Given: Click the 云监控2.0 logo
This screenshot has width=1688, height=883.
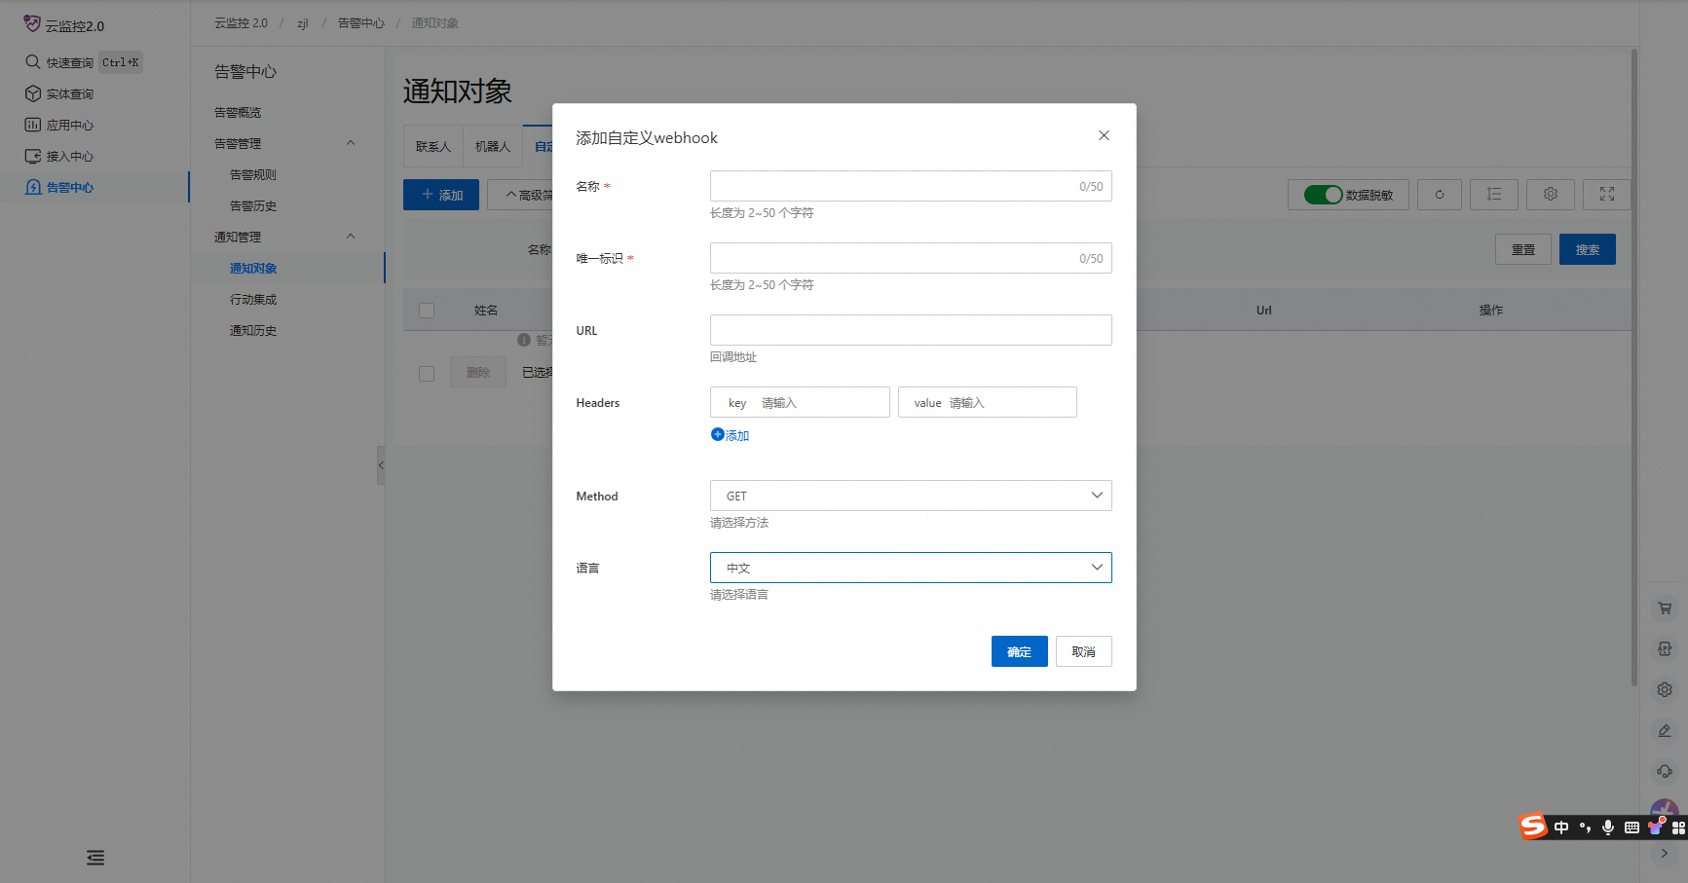Looking at the screenshot, I should pos(64,25).
